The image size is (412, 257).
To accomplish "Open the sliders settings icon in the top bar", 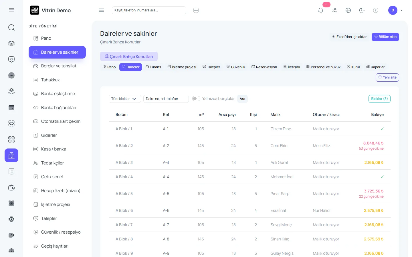I will pyautogui.click(x=334, y=10).
